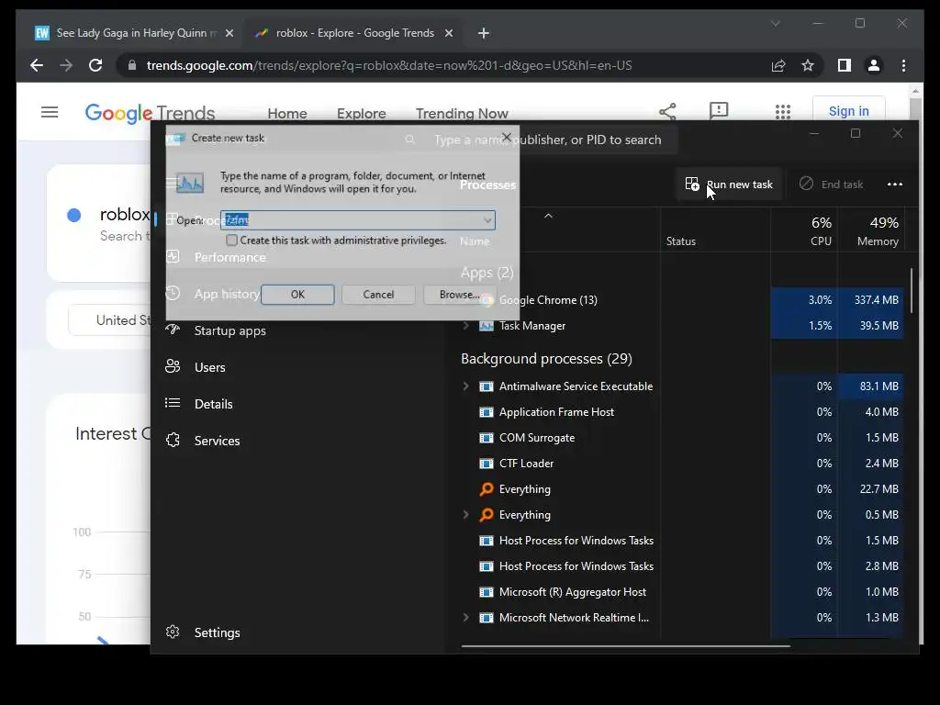
Task: Close the roblox Google Trends tab
Action: [448, 33]
